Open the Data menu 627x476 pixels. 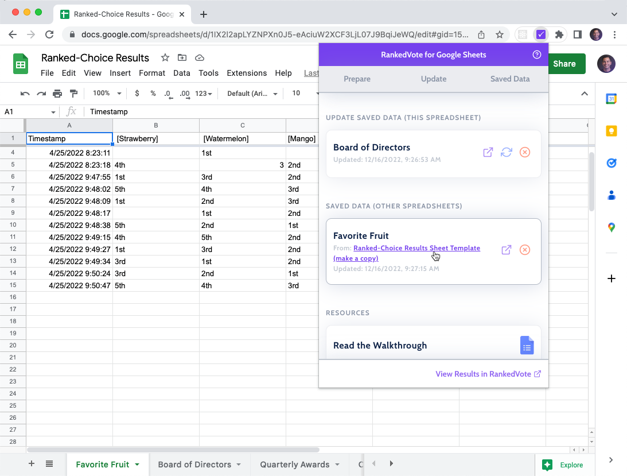[181, 73]
